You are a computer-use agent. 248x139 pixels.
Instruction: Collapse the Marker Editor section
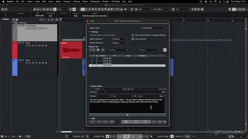pos(90,86)
